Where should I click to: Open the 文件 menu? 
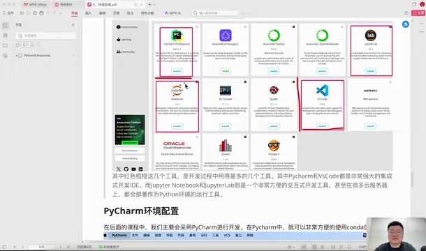(8, 13)
